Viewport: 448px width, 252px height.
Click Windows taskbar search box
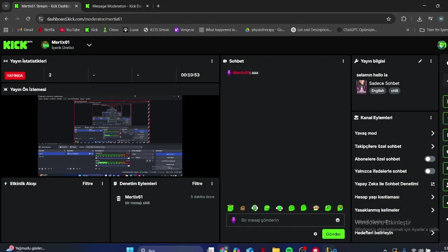coord(170,250)
